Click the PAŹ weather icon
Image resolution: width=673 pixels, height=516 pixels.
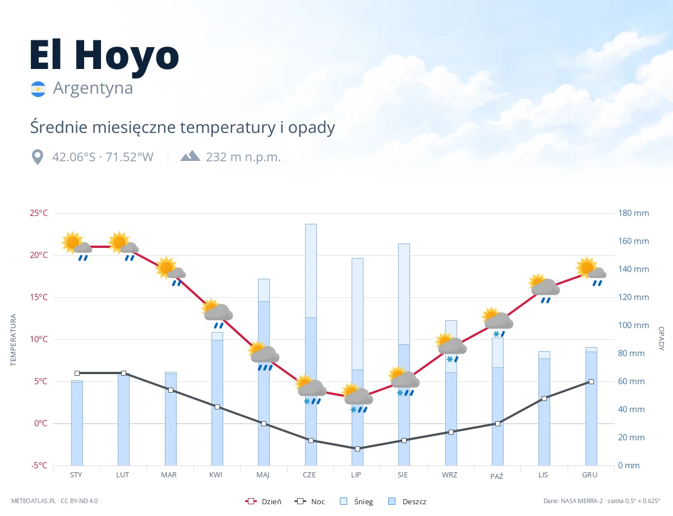[497, 322]
